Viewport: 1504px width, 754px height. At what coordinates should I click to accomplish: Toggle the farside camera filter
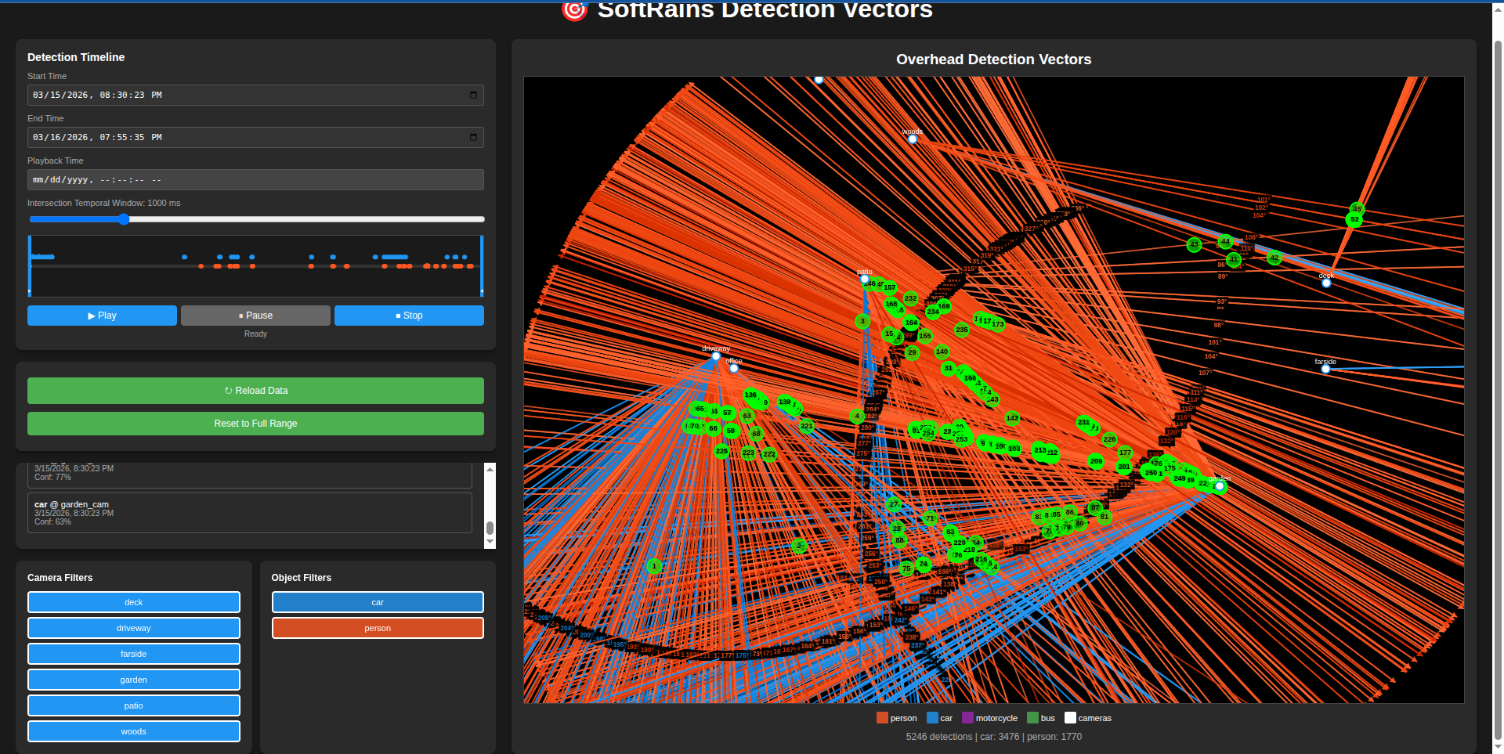[x=134, y=654]
